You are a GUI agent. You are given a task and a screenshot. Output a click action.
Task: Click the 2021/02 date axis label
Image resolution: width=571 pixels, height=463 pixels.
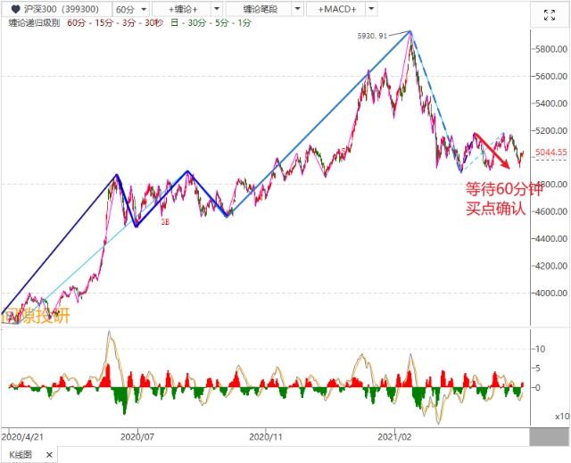pos(394,437)
